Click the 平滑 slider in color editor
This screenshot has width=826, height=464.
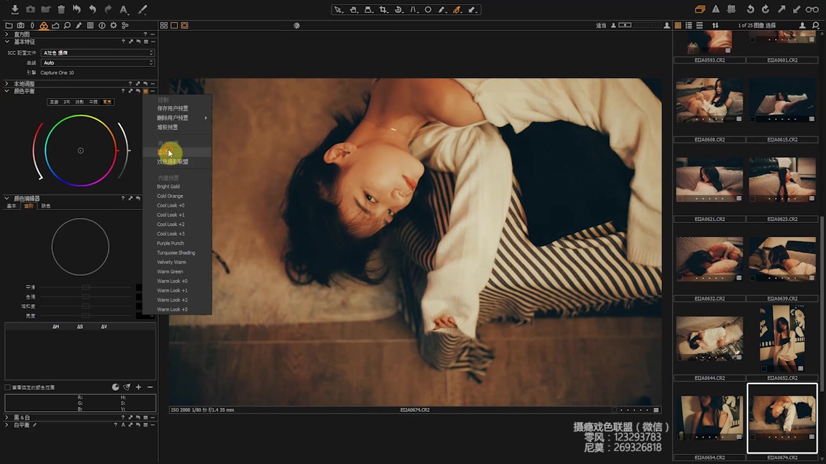85,287
